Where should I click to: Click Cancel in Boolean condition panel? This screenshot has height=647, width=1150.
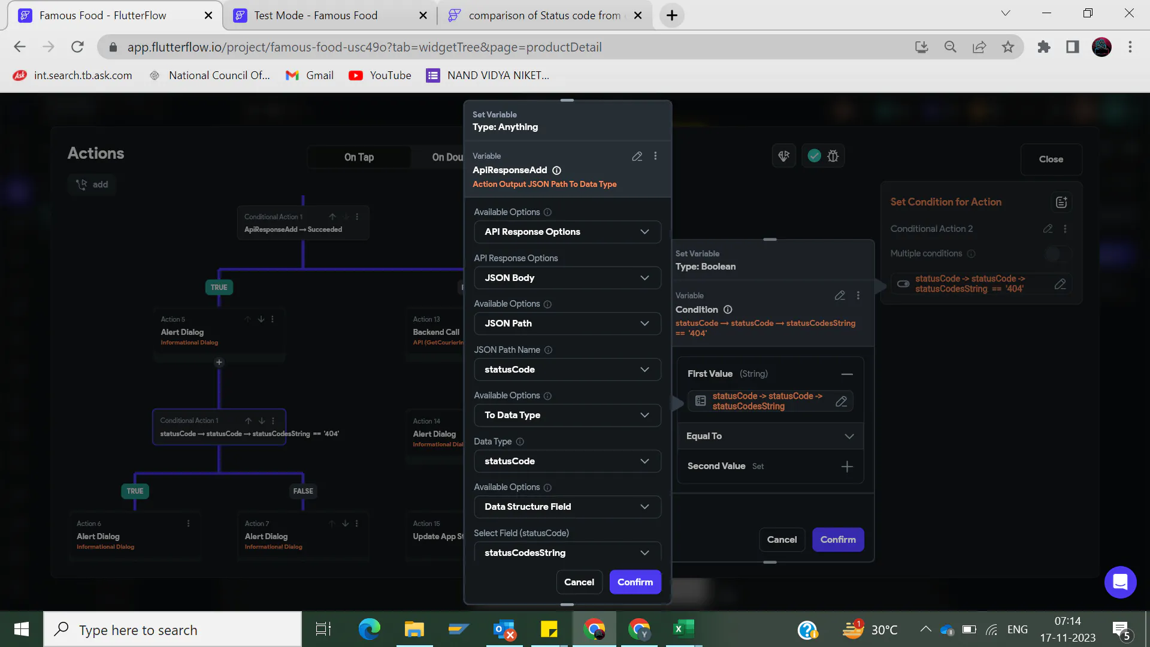pyautogui.click(x=782, y=540)
